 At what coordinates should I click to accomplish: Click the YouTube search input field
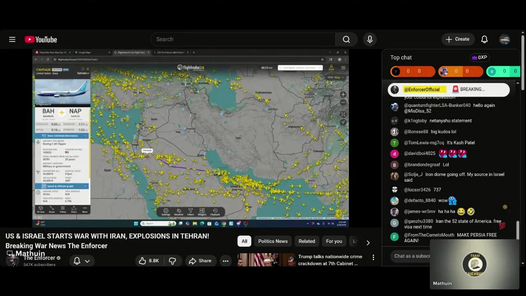pos(243,39)
